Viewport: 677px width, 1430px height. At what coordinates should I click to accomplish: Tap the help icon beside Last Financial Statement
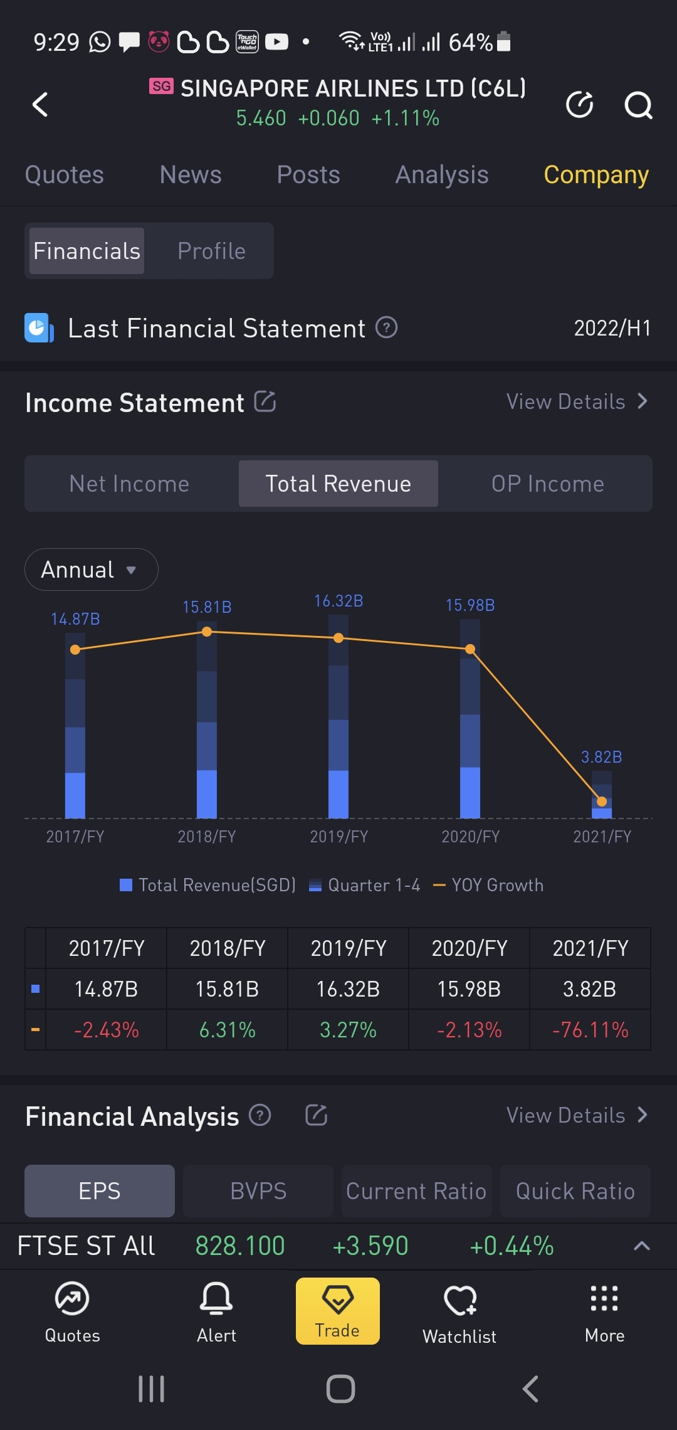[x=386, y=327]
